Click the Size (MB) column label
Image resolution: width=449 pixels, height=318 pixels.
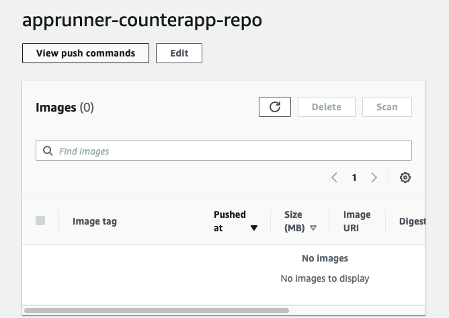(x=294, y=221)
